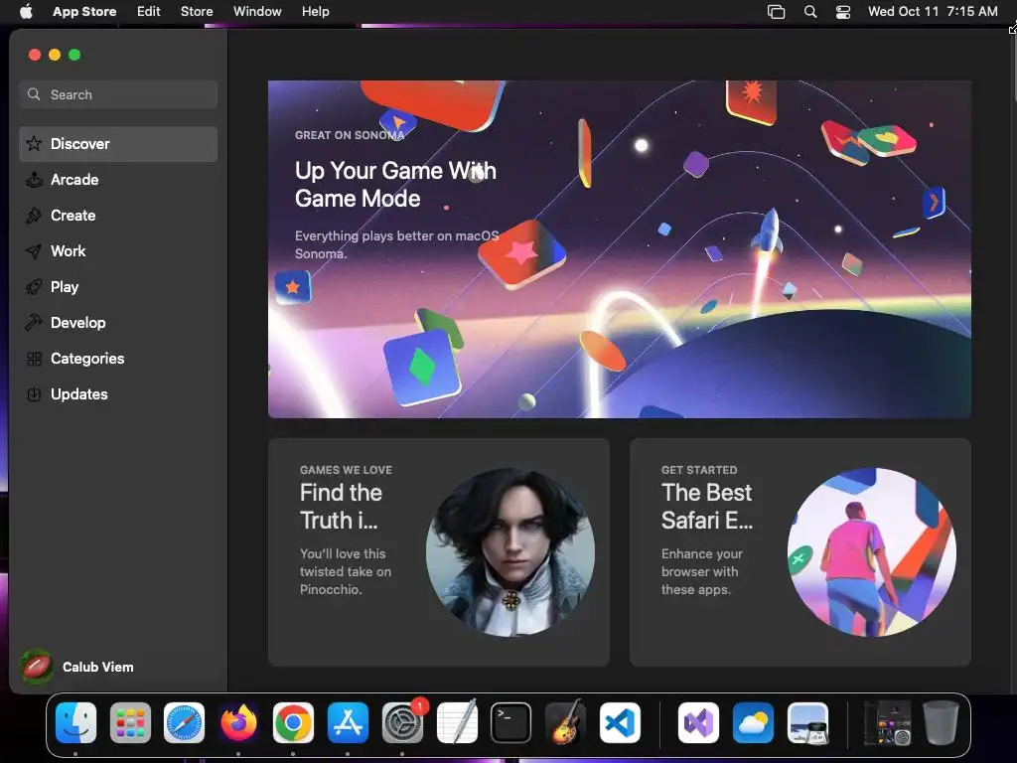Click the "GREAT ON SONOMA" label
Viewport: 1017px width, 763px height.
pos(350,135)
